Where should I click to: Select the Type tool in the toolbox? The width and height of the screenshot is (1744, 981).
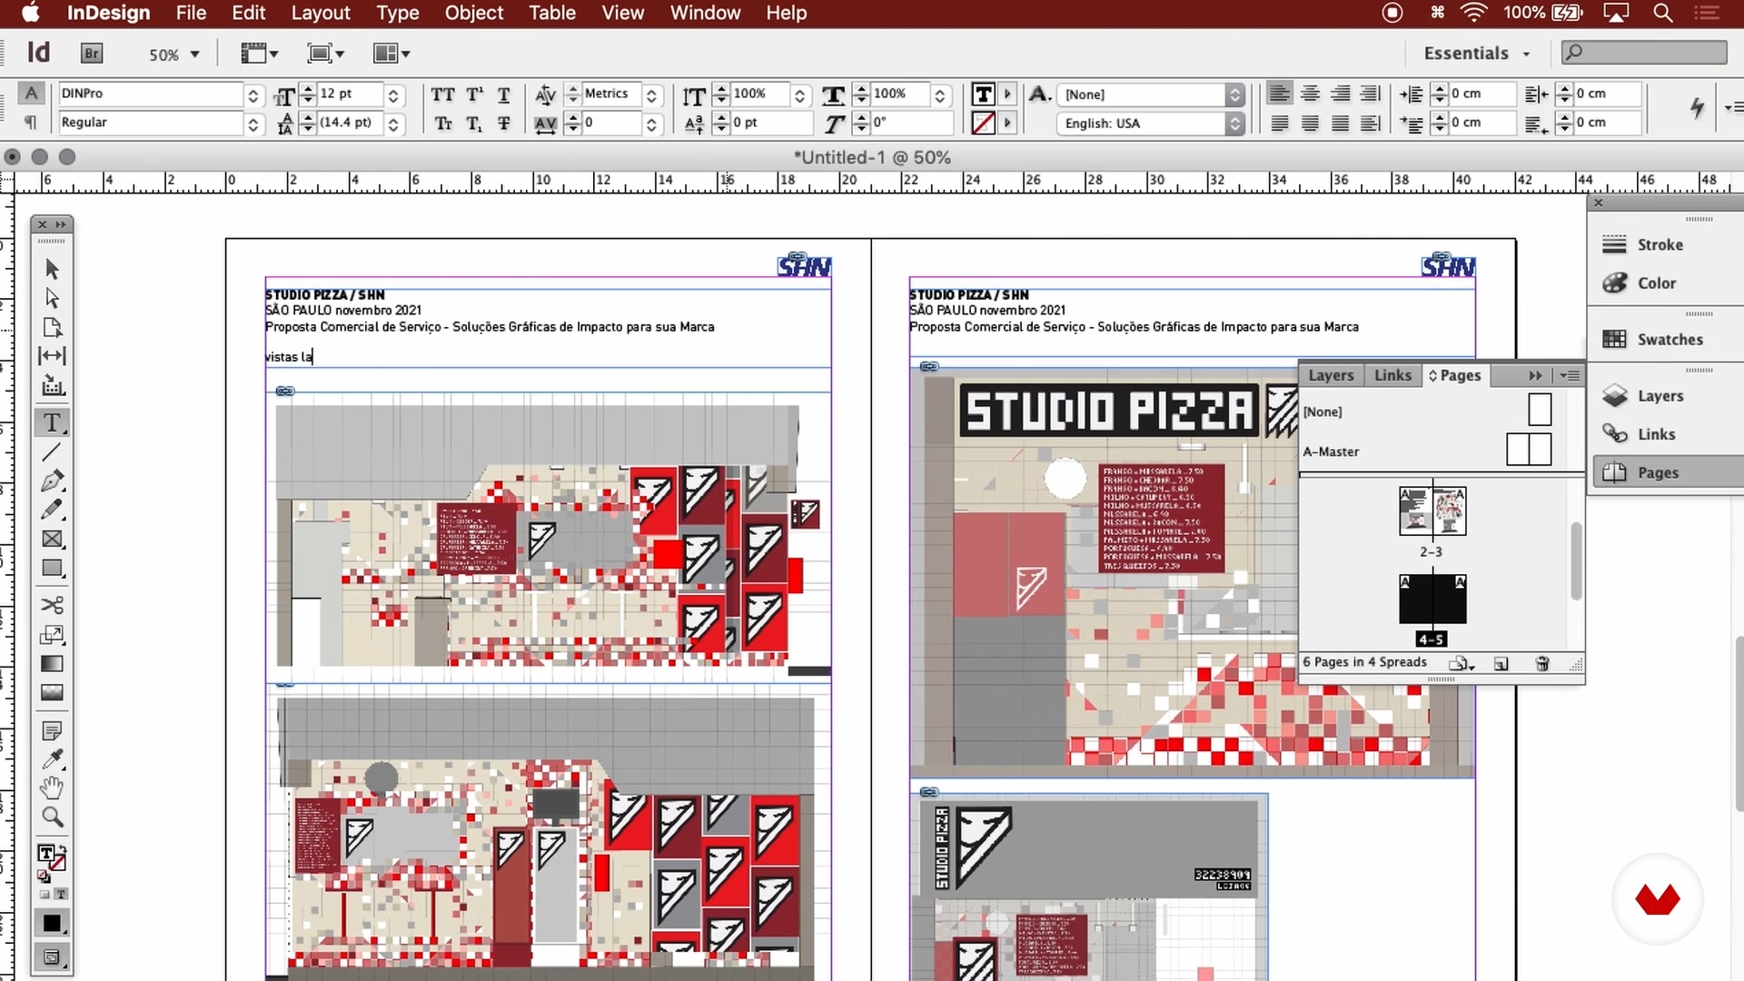pos(52,422)
